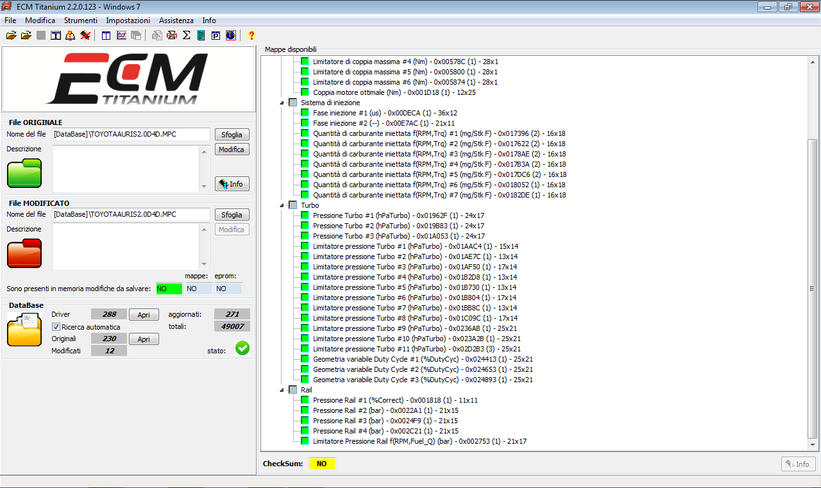
Task: Click Sfoglia for File MODIFICATO
Action: point(232,215)
